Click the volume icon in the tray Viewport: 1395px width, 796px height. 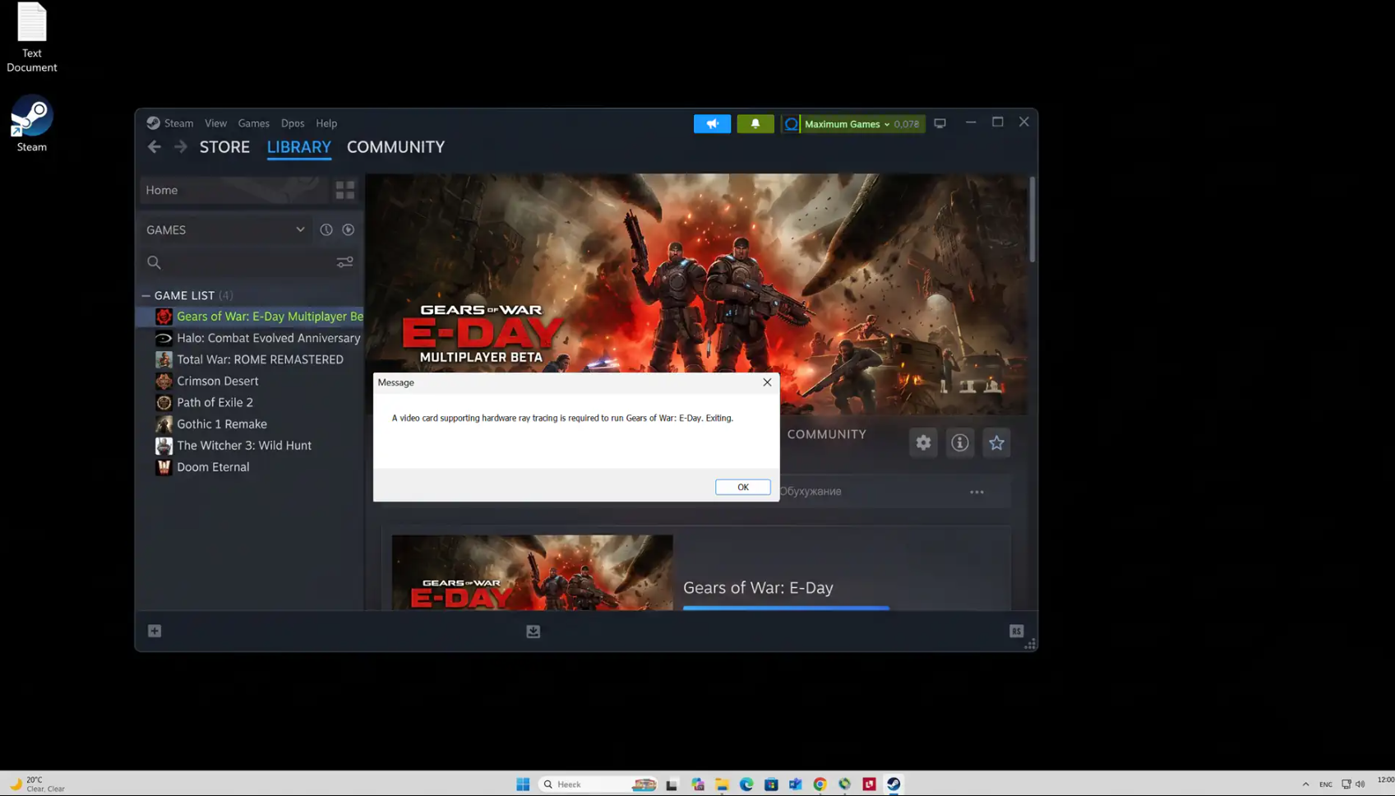tap(1360, 784)
